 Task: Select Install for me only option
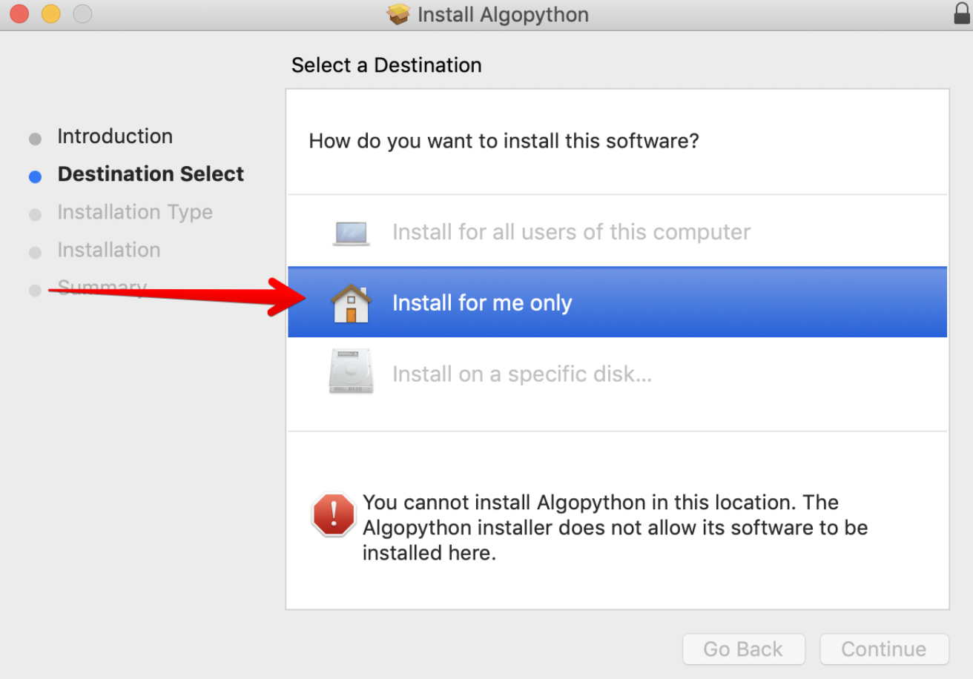click(x=482, y=303)
